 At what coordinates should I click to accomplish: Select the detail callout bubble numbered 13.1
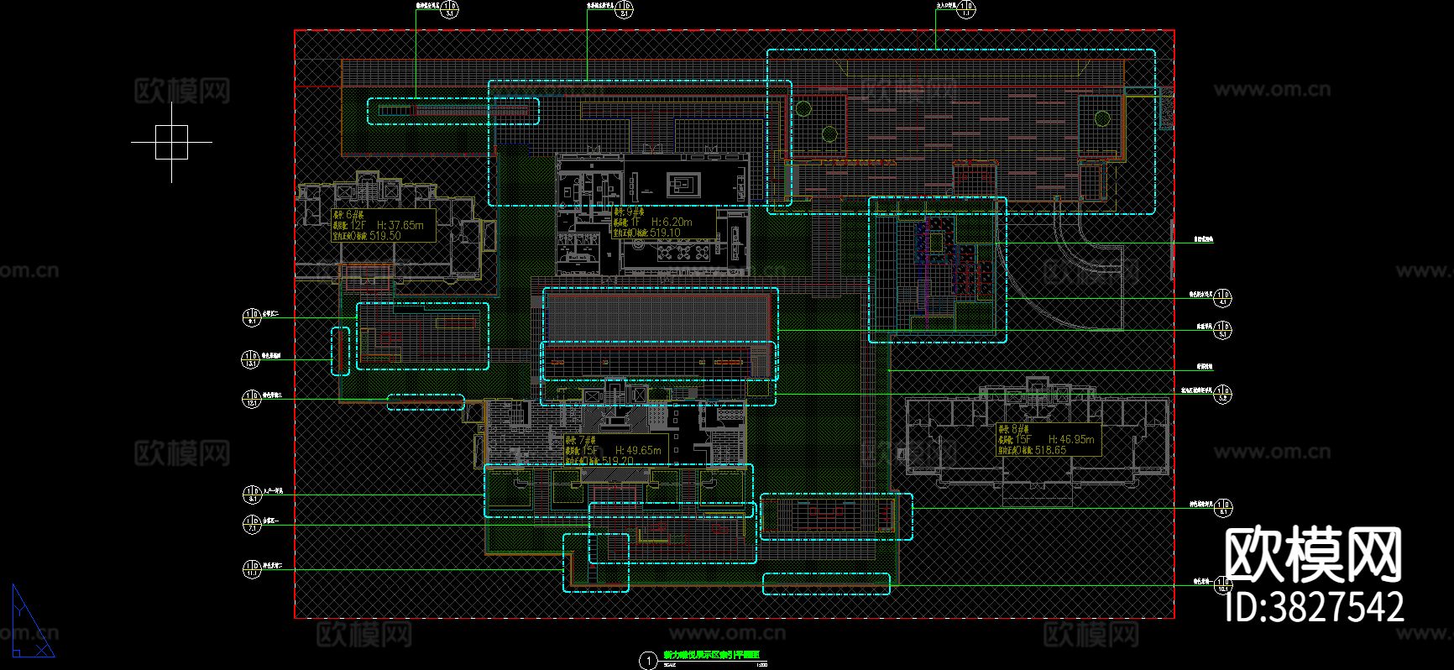252,359
